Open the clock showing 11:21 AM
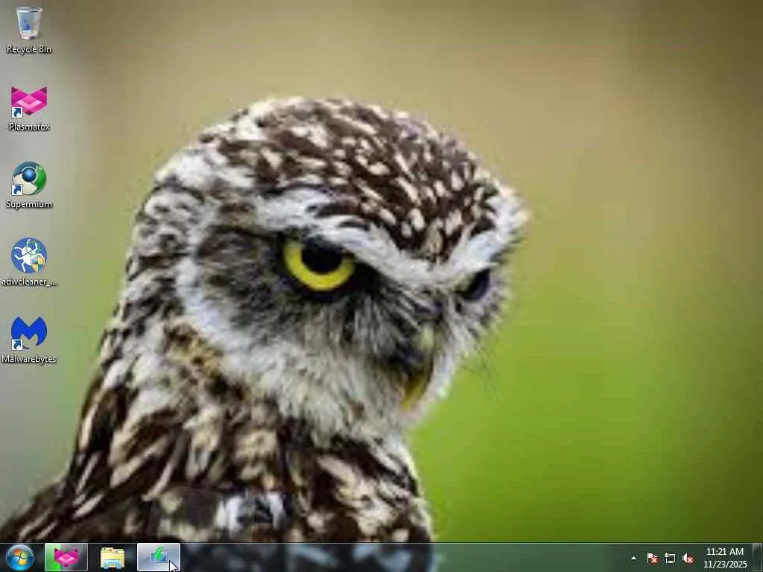This screenshot has width=763, height=572. [x=724, y=558]
